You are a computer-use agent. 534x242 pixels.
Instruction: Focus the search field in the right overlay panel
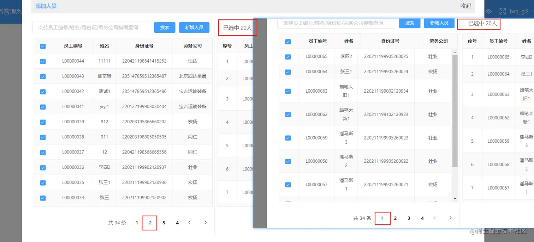[x=336, y=23]
